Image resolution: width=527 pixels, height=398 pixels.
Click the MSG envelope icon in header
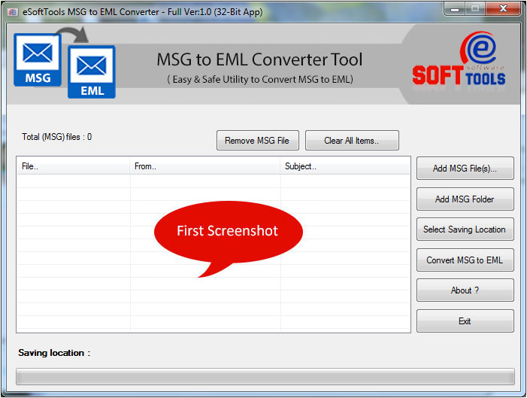click(x=38, y=60)
